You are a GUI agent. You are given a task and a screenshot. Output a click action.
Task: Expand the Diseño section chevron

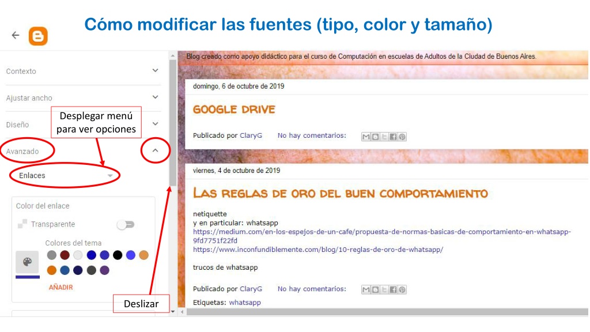(155, 123)
